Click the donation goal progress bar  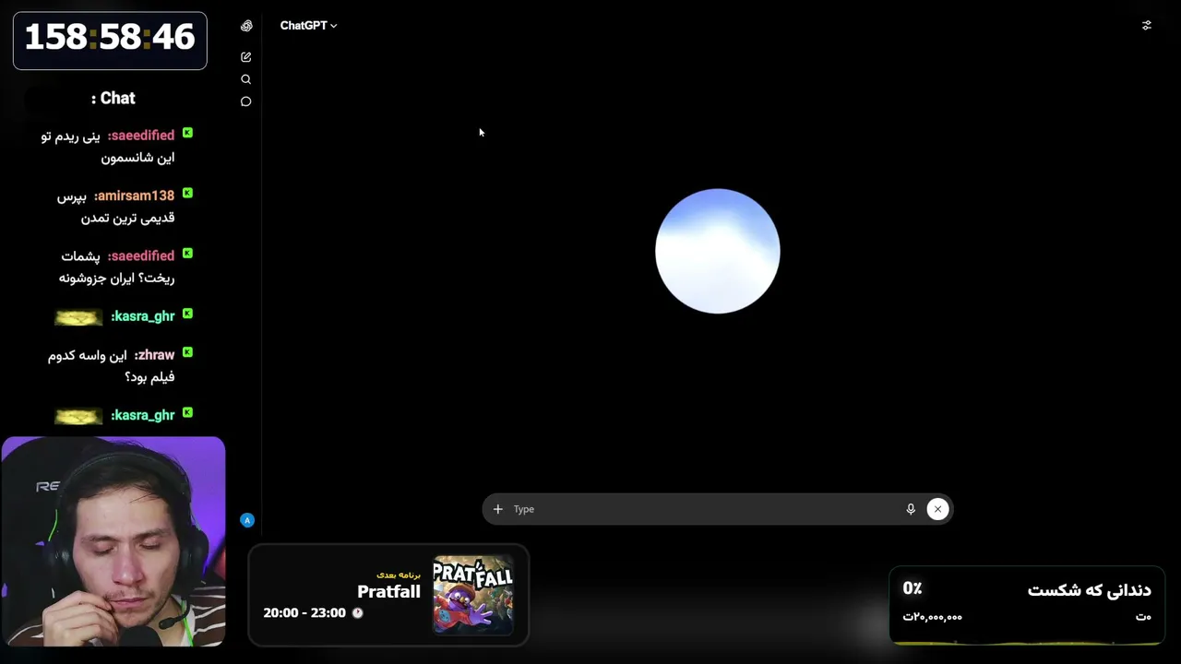pyautogui.click(x=1027, y=643)
